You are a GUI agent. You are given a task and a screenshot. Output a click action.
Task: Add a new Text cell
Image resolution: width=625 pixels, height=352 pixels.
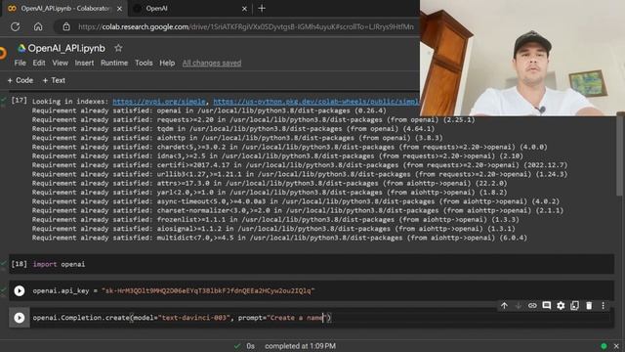(54, 80)
